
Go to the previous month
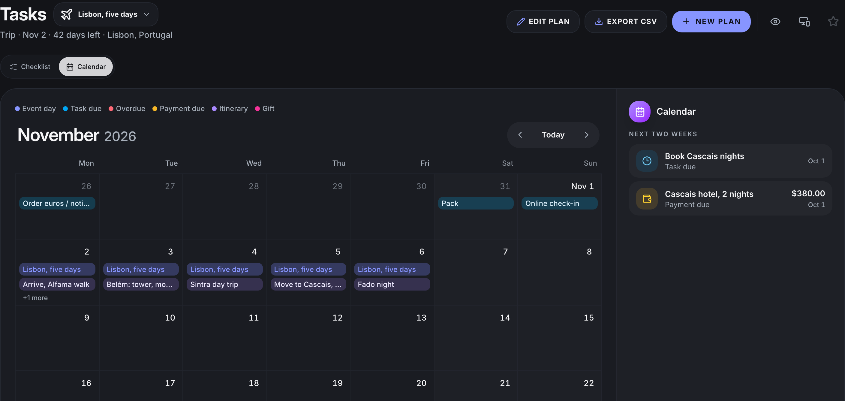[520, 135]
